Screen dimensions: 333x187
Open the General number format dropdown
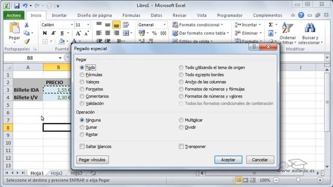[x=164, y=25]
